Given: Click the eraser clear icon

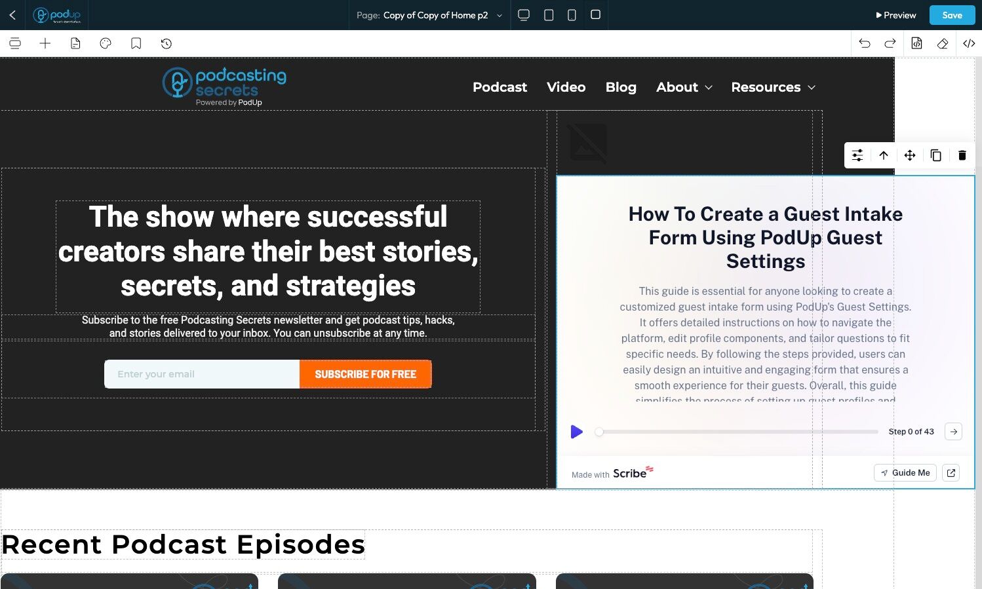Looking at the screenshot, I should pyautogui.click(x=943, y=43).
